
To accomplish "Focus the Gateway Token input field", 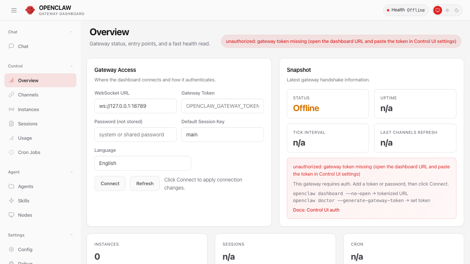I will click(x=223, y=106).
